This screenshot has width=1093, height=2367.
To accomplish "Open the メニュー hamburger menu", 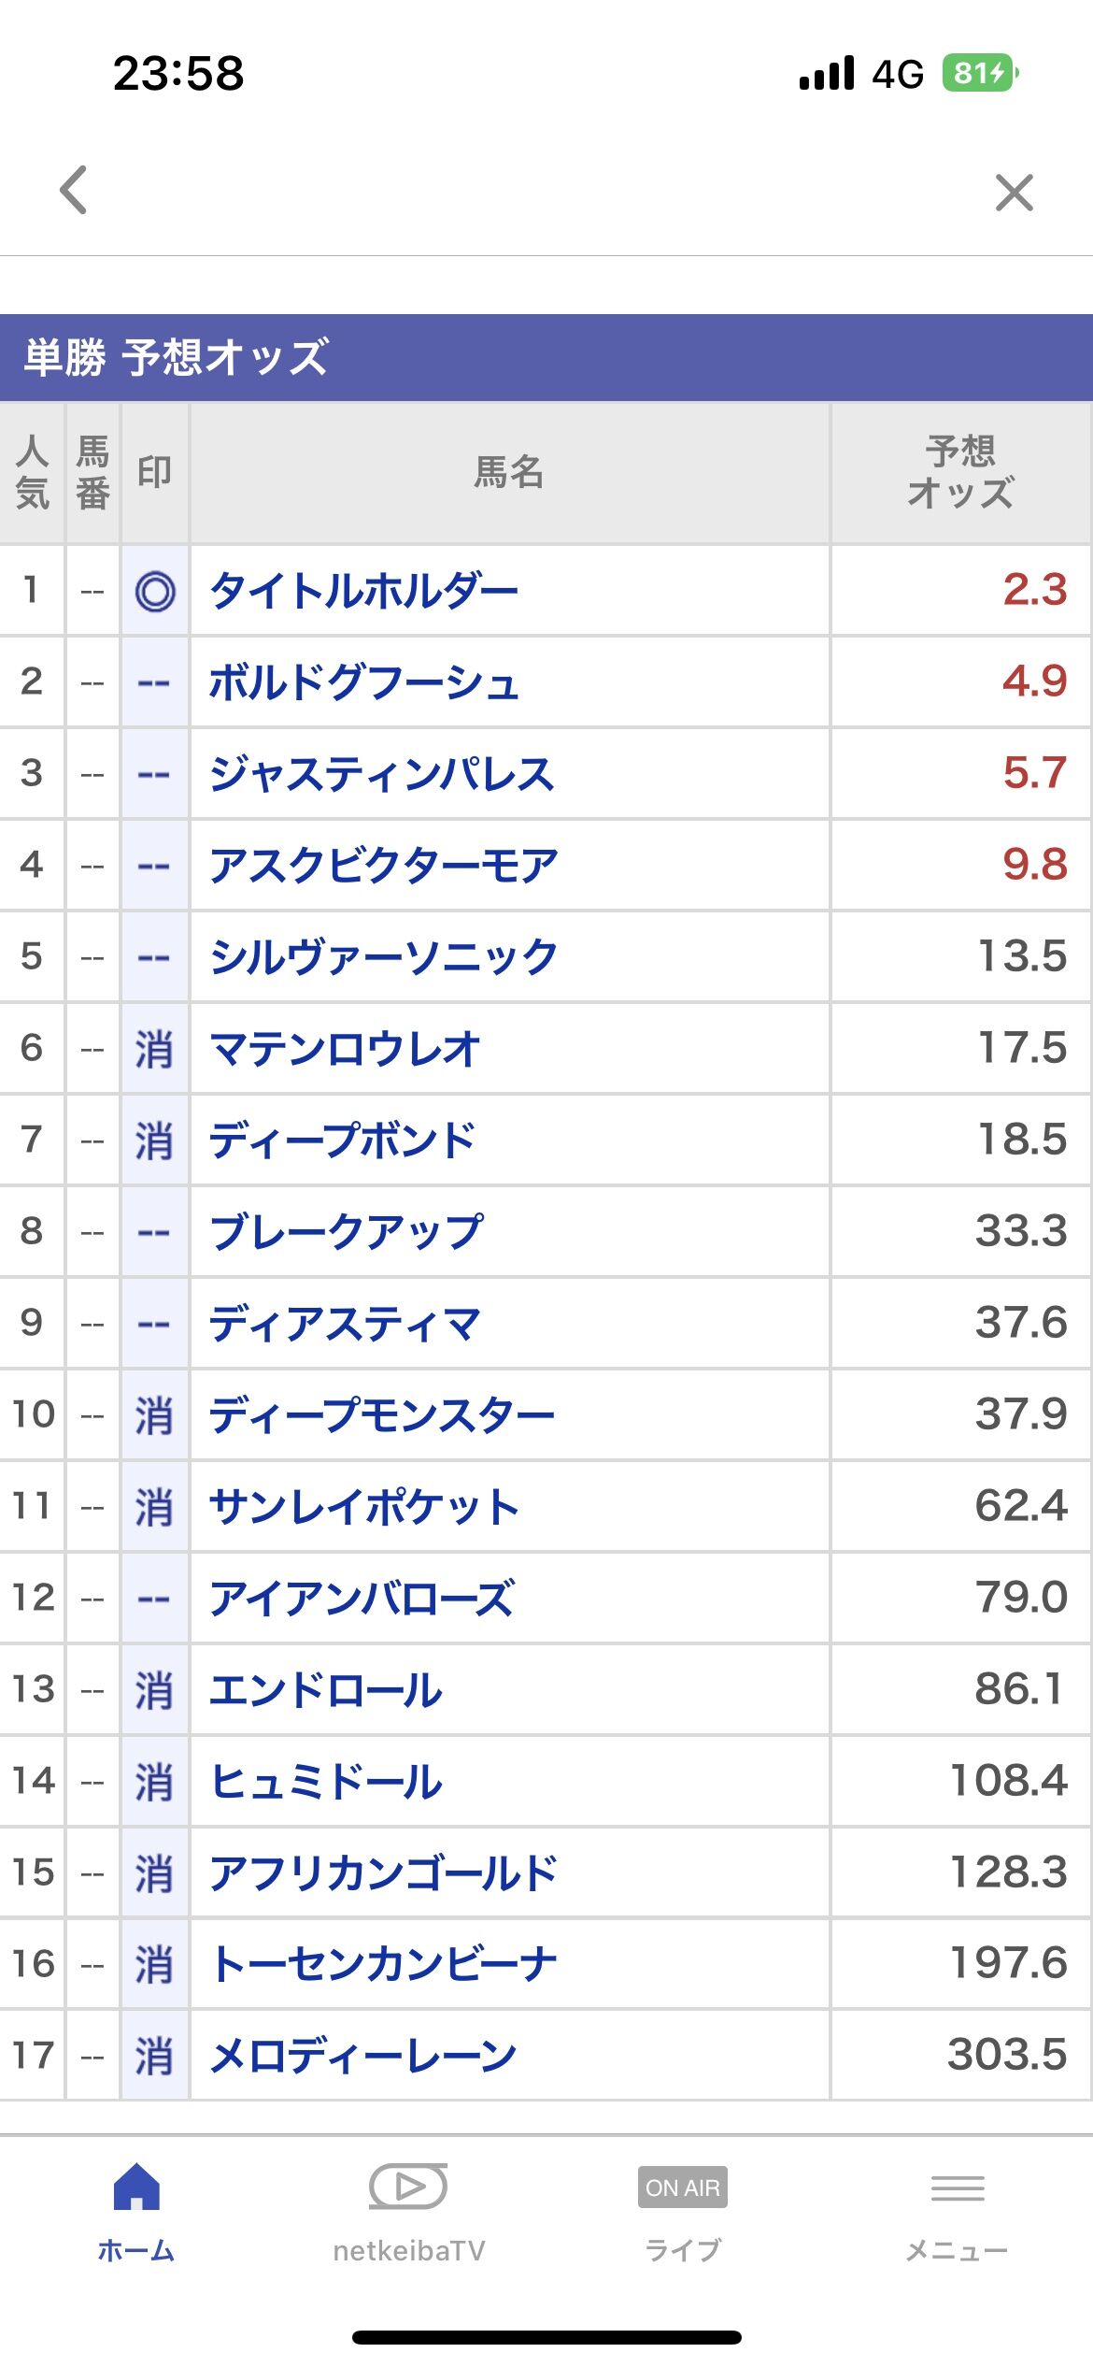I will coord(957,2212).
